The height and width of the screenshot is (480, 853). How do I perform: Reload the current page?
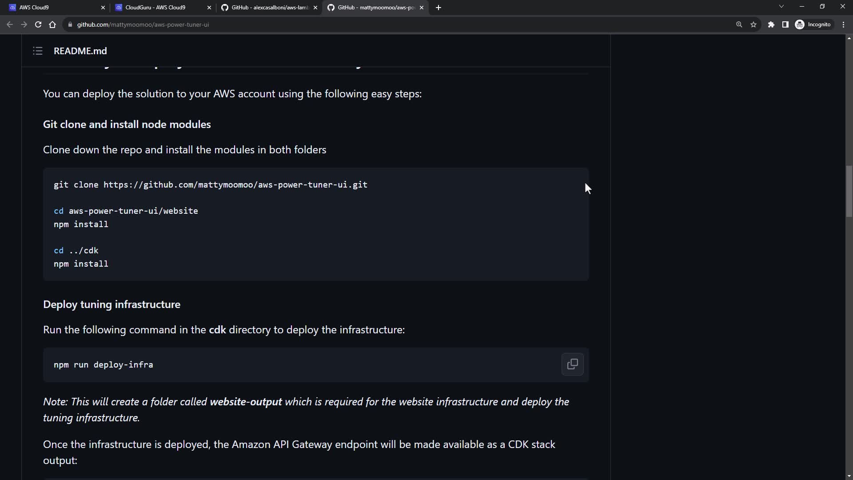[x=38, y=25]
